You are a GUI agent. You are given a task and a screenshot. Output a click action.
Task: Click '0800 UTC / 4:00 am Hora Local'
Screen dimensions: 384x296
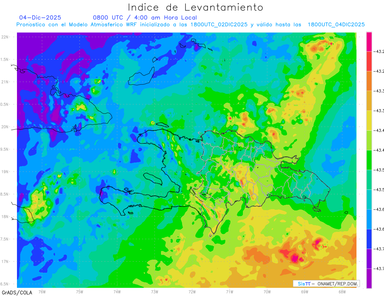(145, 18)
